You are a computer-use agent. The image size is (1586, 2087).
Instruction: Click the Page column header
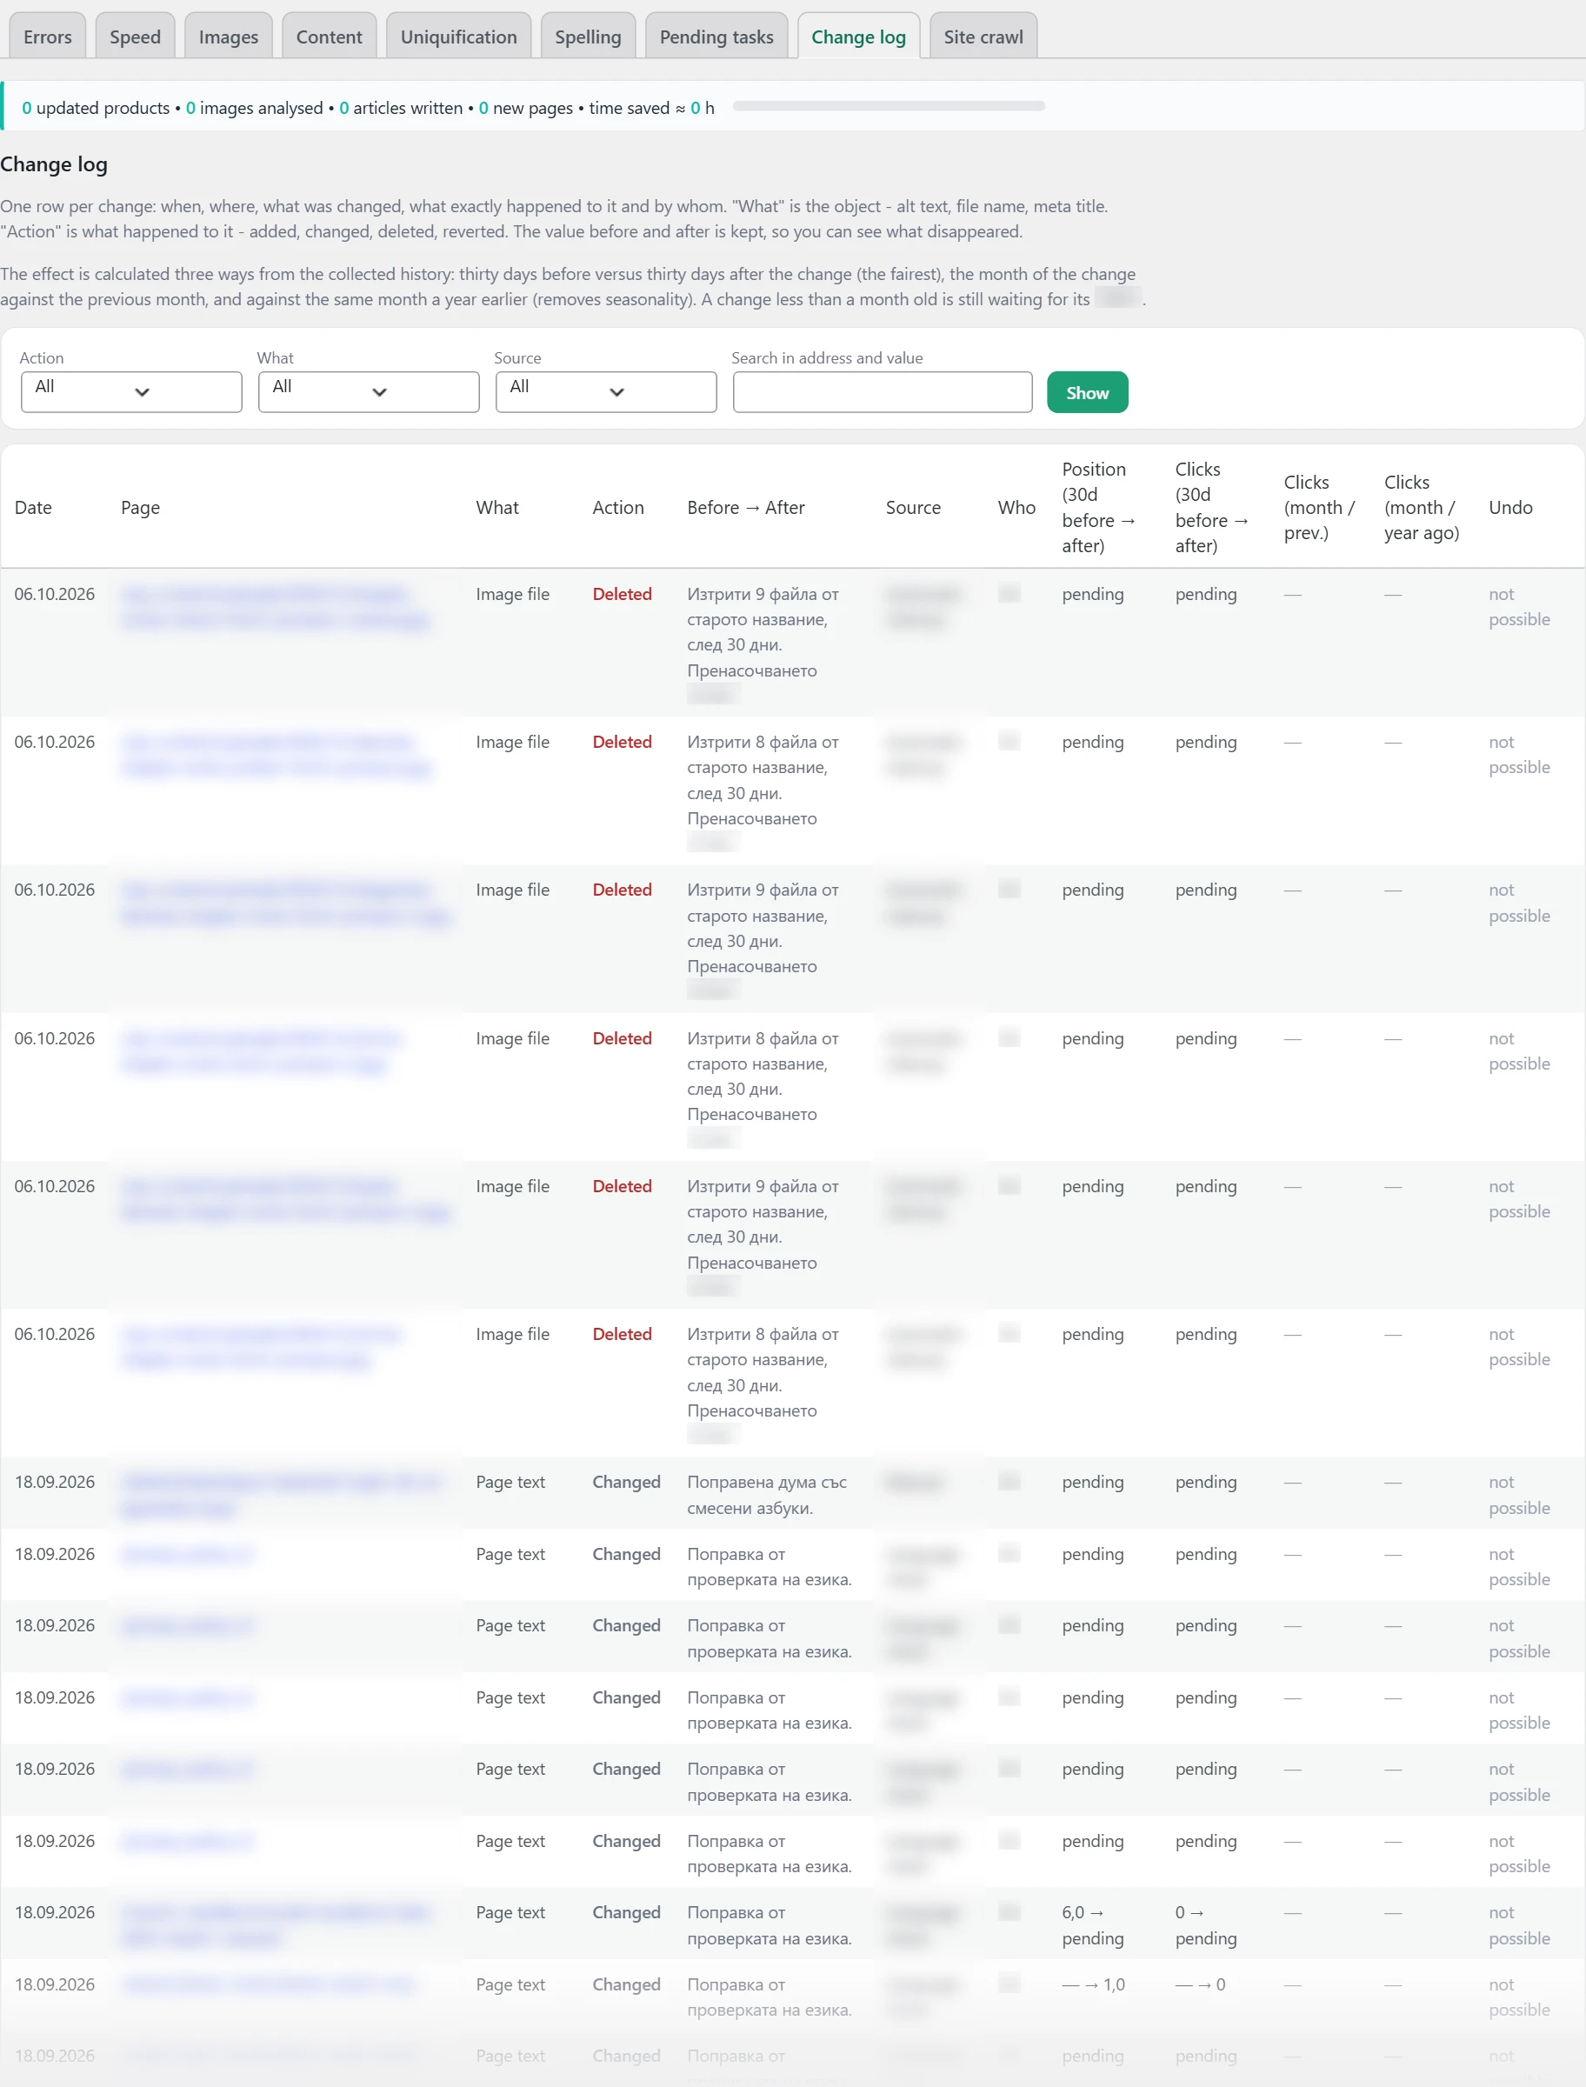pyautogui.click(x=141, y=508)
